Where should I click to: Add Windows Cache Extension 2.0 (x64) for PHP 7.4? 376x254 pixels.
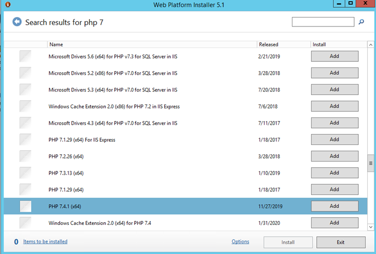pos(334,223)
